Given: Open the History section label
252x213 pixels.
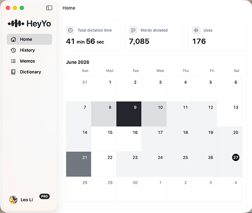Looking at the screenshot, I should tap(27, 50).
